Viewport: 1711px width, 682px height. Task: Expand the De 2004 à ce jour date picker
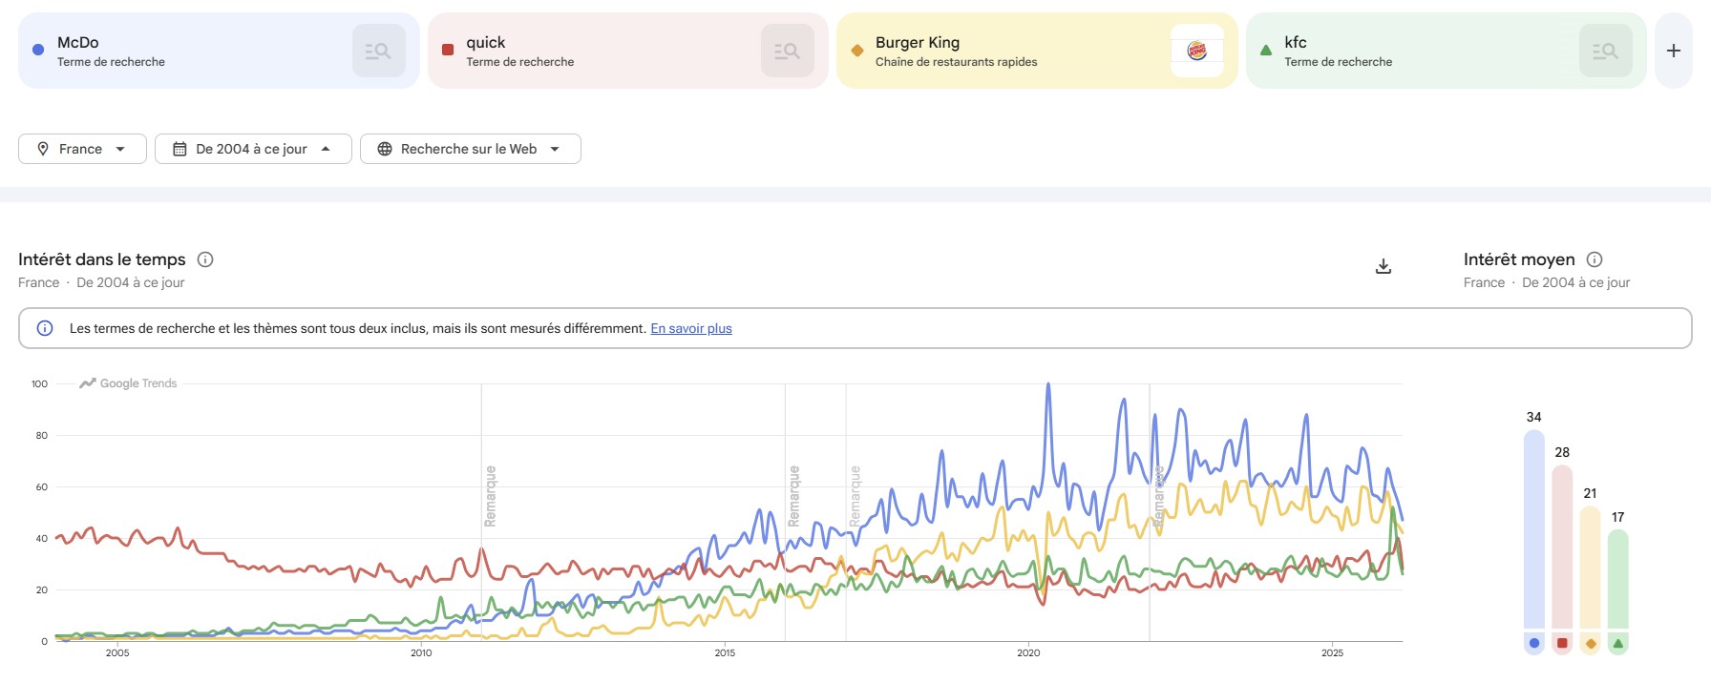(x=253, y=149)
